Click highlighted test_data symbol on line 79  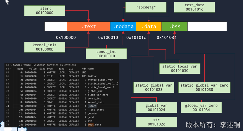[94, 124]
